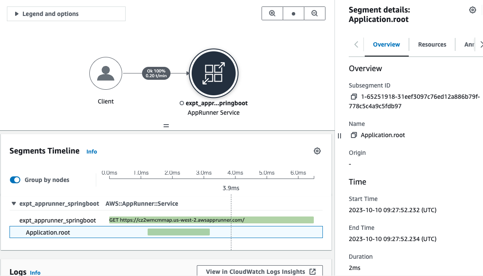Select the expt_apprunner_springboot segment row label
The width and height of the screenshot is (483, 276).
57,220
